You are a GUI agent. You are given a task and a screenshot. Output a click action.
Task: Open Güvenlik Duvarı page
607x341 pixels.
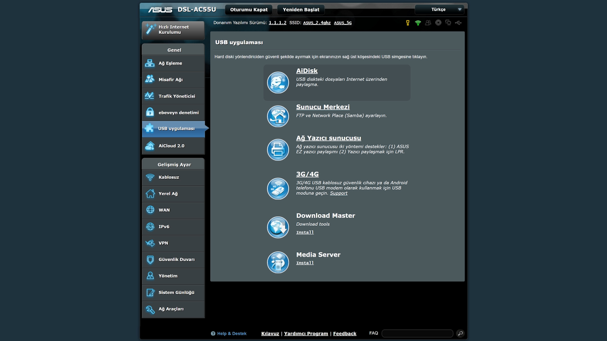pyautogui.click(x=173, y=260)
